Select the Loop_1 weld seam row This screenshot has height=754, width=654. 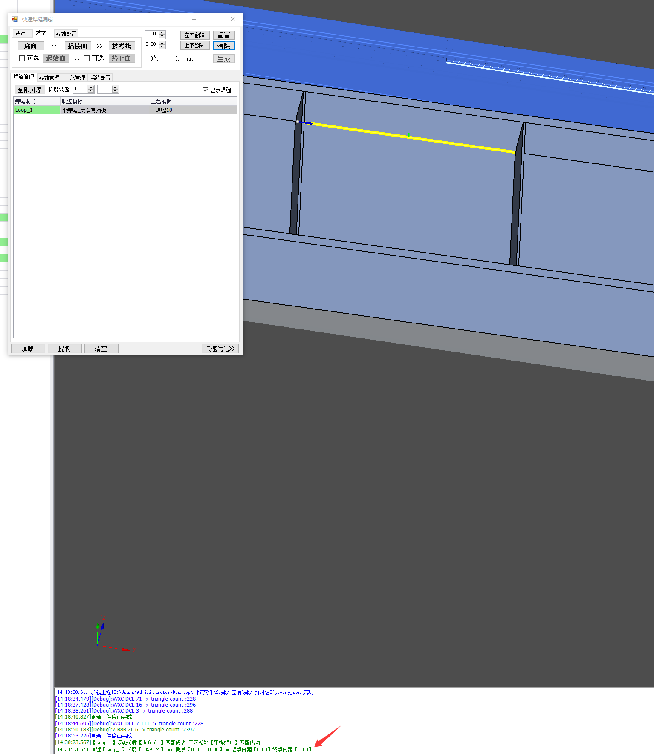click(36, 110)
